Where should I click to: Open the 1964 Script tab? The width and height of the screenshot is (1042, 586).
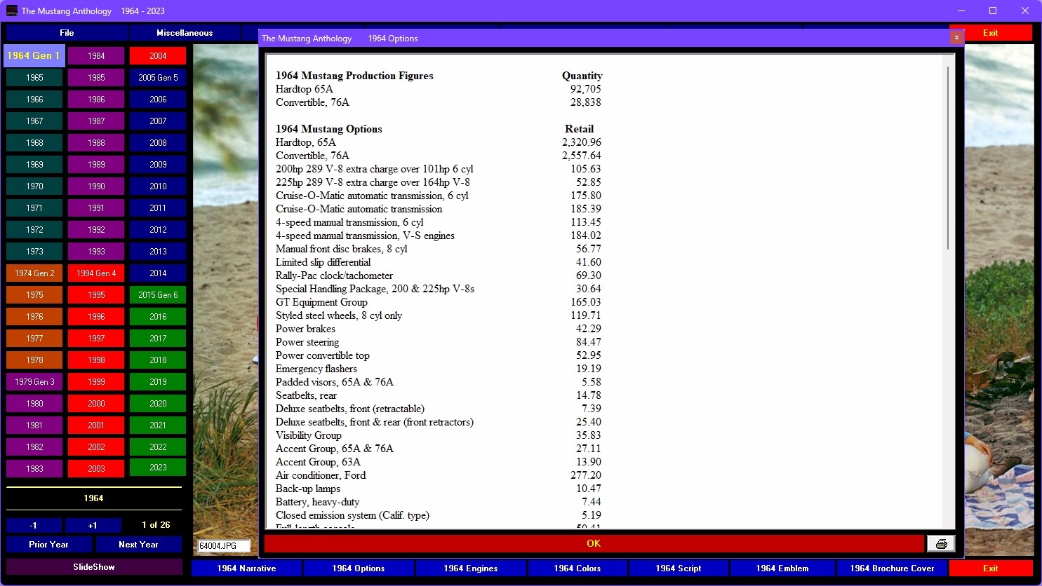[679, 568]
